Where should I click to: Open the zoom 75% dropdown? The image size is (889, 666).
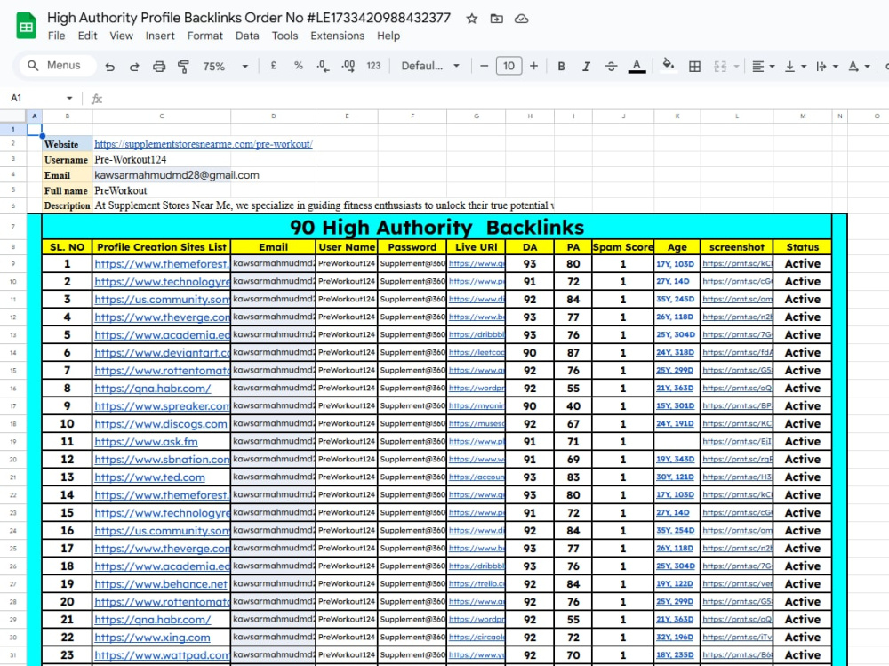click(226, 67)
